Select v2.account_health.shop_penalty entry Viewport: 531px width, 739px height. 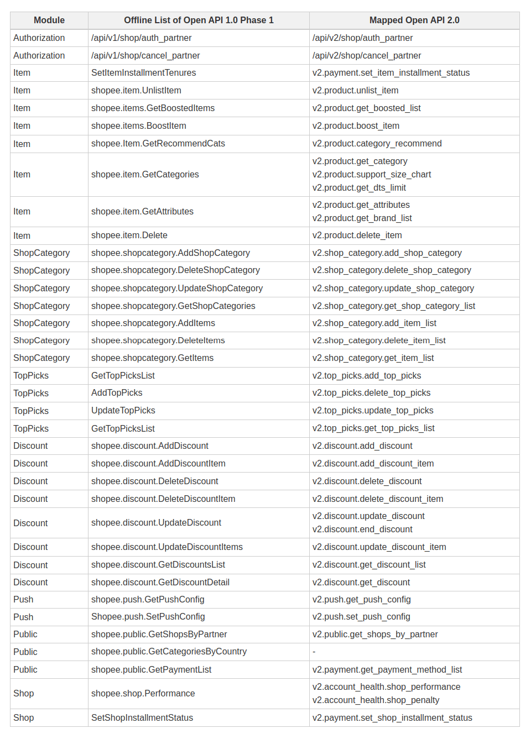pyautogui.click(x=376, y=700)
